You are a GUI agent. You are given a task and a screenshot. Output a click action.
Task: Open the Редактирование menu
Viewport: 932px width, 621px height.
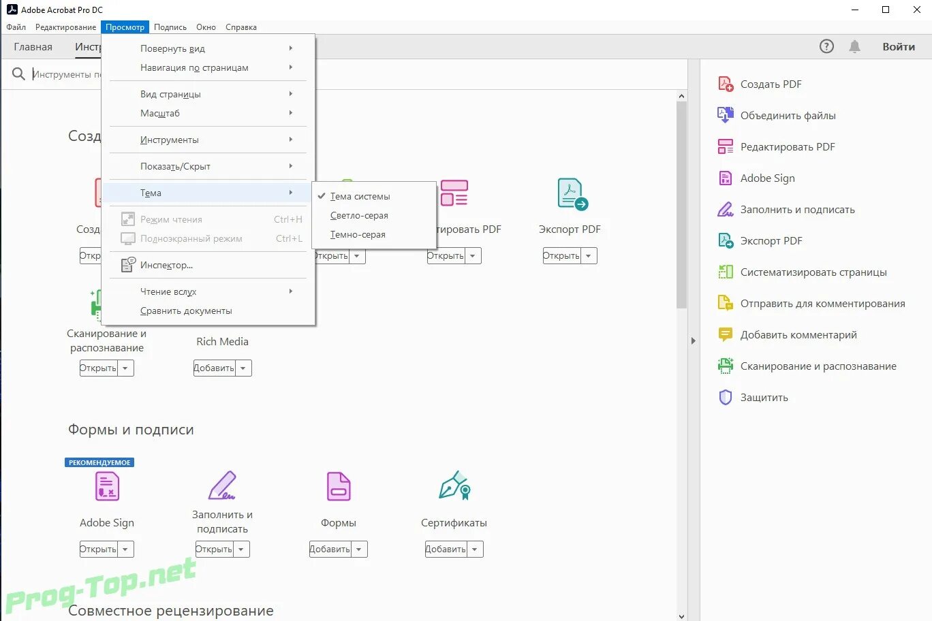[65, 27]
